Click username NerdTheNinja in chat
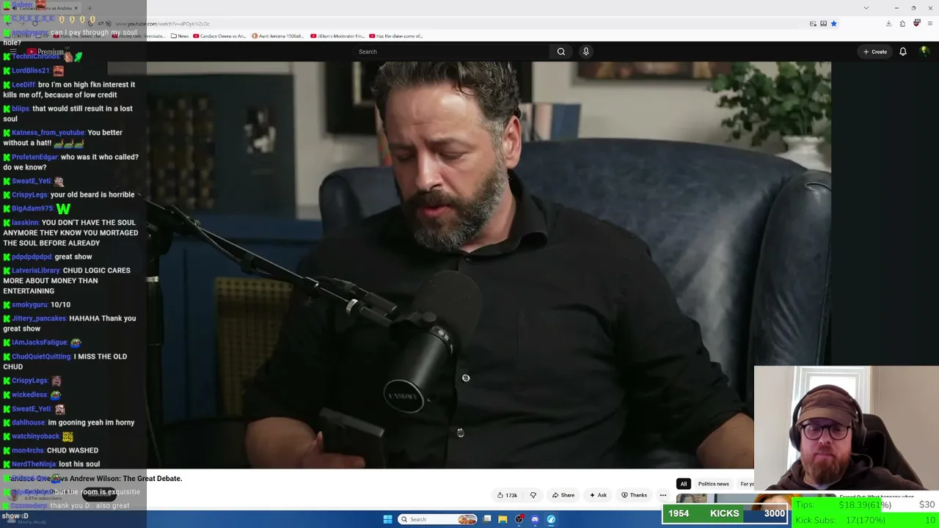 click(x=34, y=464)
